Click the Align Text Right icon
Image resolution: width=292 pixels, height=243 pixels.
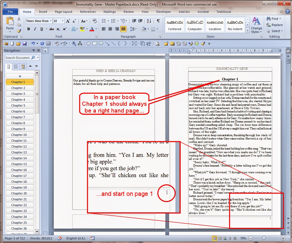(x=117, y=29)
